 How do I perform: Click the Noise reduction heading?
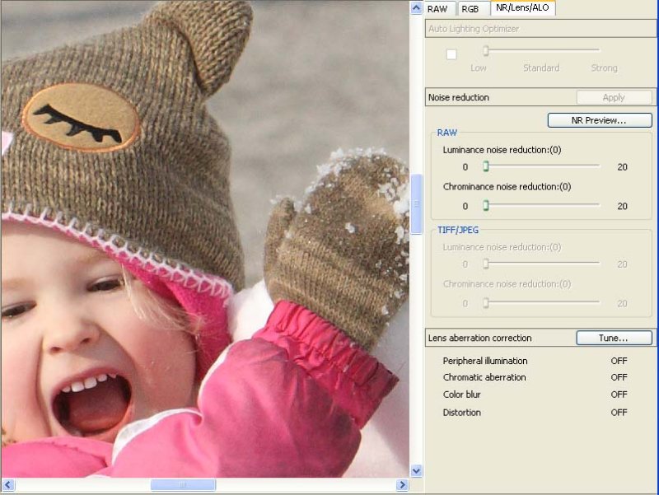click(x=459, y=97)
